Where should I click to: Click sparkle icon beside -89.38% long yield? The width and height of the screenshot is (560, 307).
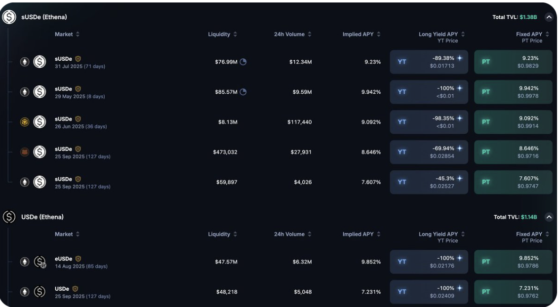460,58
